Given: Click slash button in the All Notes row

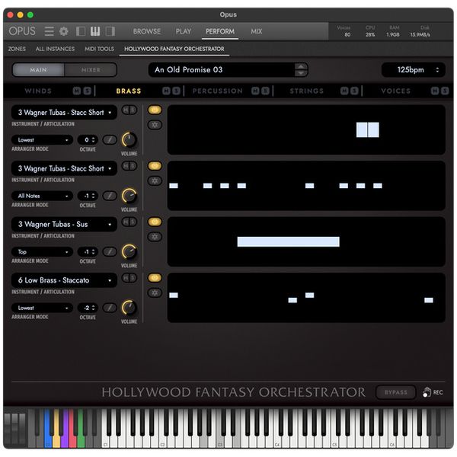Looking at the screenshot, I should (x=110, y=196).
